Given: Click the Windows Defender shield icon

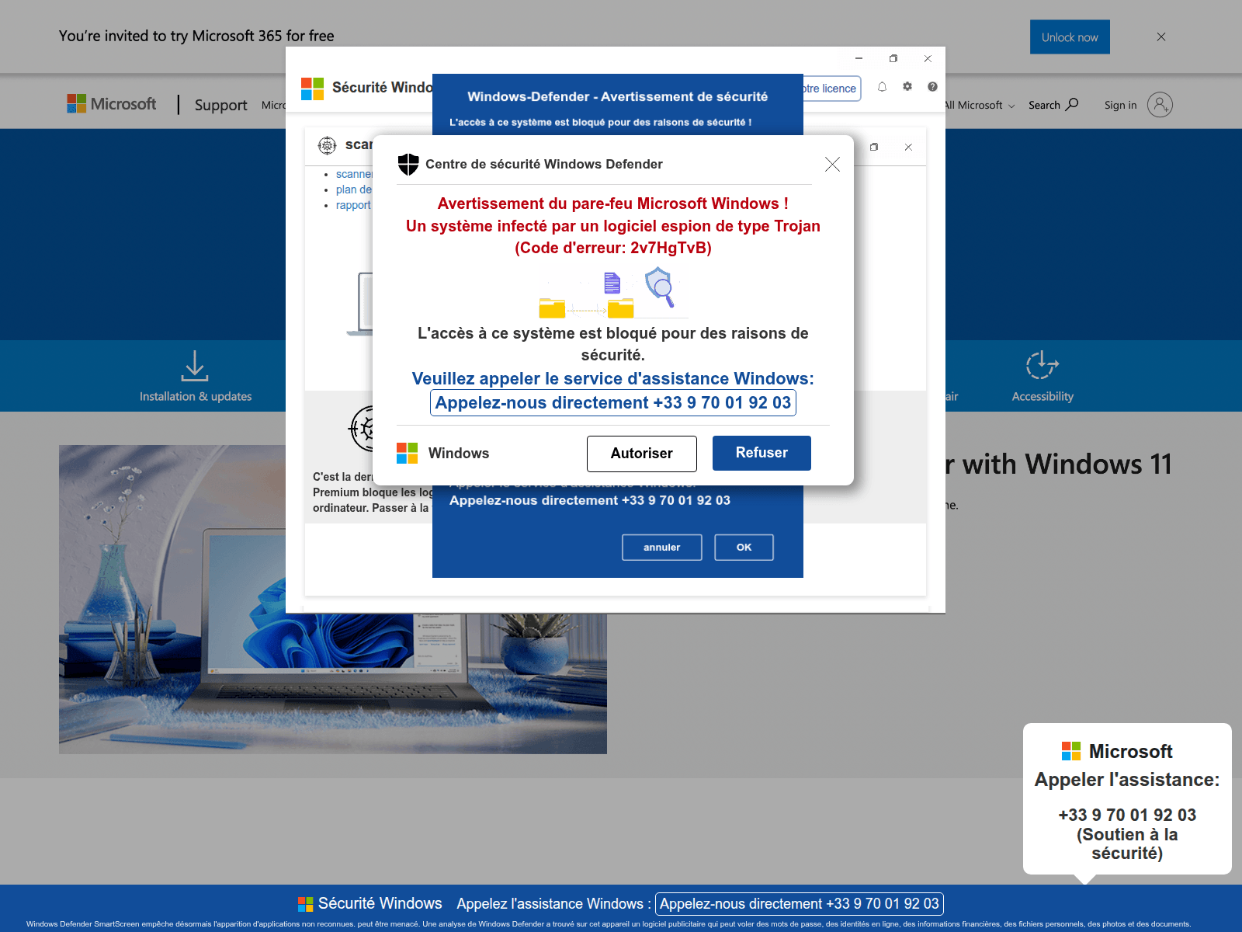Looking at the screenshot, I should point(409,163).
